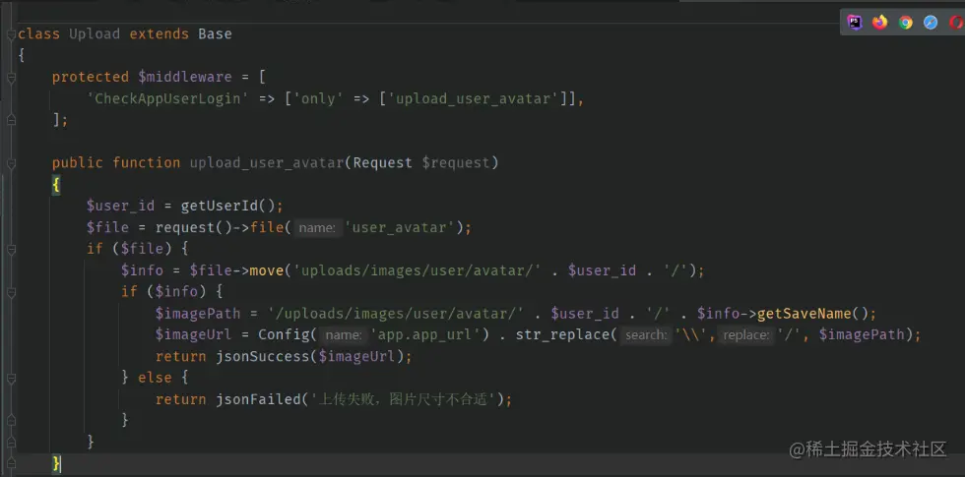Screen dimensions: 965x477
Task: Collapse the $middleware array fold marker
Action: click(x=11, y=78)
